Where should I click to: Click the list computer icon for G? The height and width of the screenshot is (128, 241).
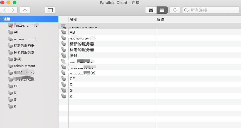(63, 90)
